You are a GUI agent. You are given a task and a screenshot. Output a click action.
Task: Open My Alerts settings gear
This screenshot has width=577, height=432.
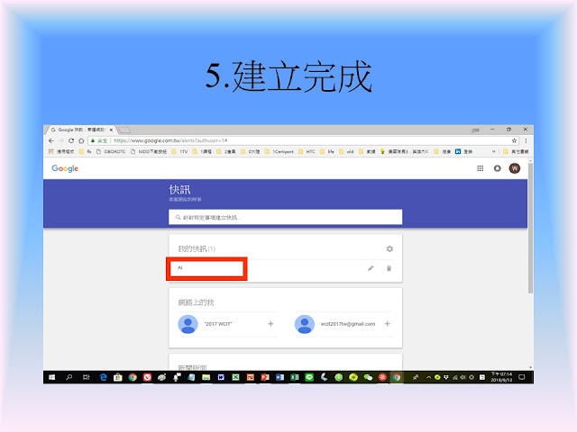click(x=389, y=248)
